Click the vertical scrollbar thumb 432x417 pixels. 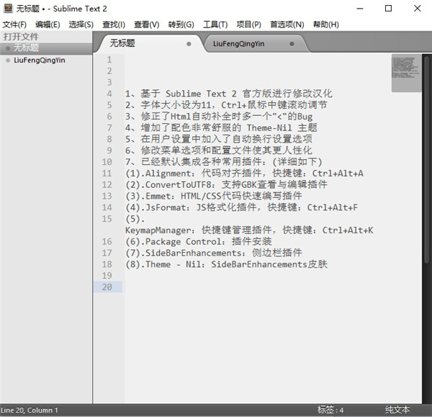427,160
